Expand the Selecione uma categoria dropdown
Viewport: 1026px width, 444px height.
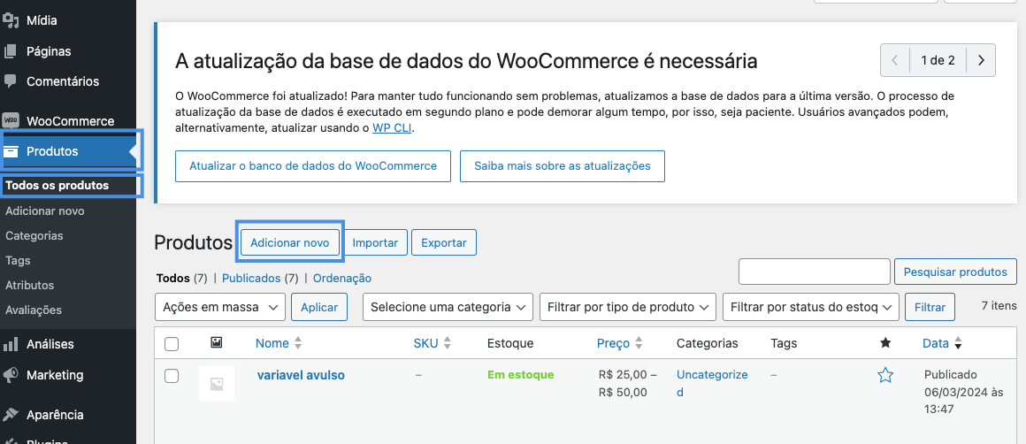click(x=448, y=307)
